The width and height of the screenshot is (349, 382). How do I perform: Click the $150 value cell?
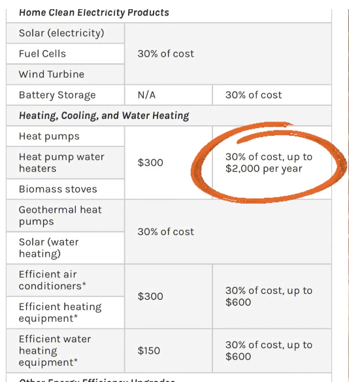(x=168, y=351)
